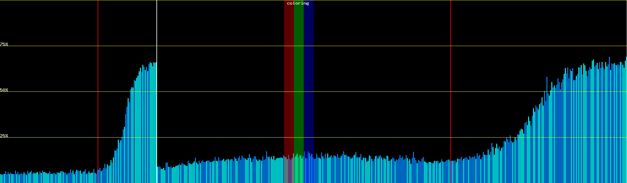Click the yellow 75% horizontal gridline
The width and height of the screenshot is (627, 183).
click(367, 46)
